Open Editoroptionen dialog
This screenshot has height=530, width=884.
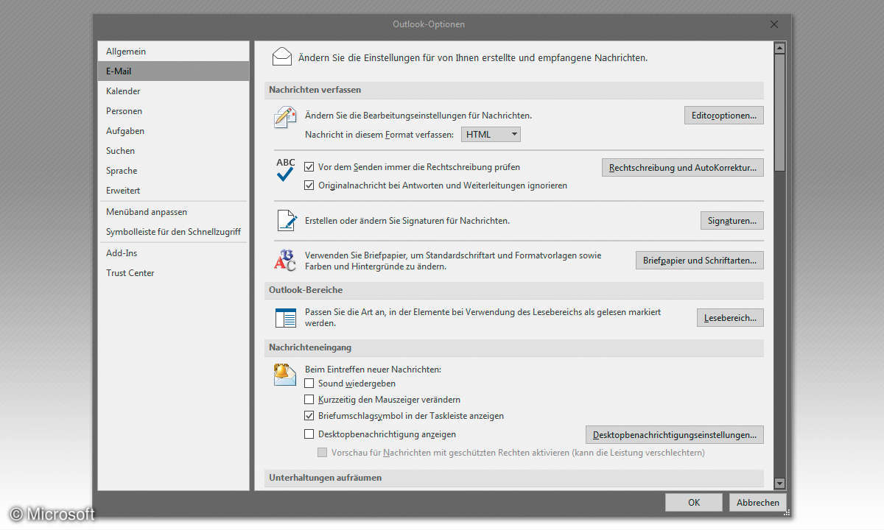(x=723, y=116)
